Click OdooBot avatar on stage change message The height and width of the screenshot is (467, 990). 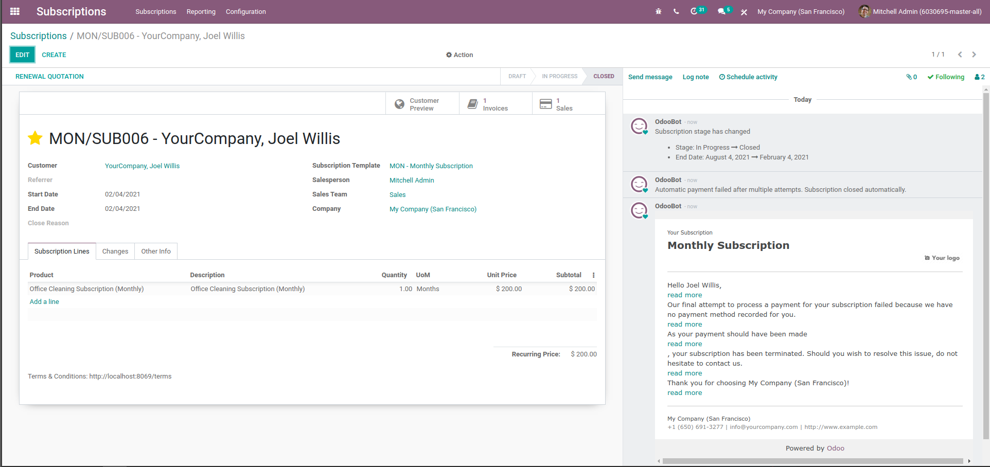639,126
